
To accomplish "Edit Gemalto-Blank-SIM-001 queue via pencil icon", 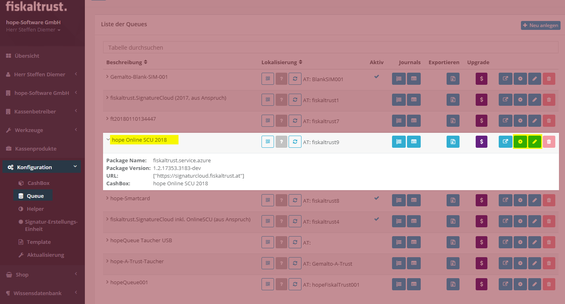I will point(535,79).
